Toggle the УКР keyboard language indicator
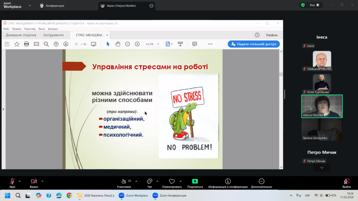 (307, 195)
